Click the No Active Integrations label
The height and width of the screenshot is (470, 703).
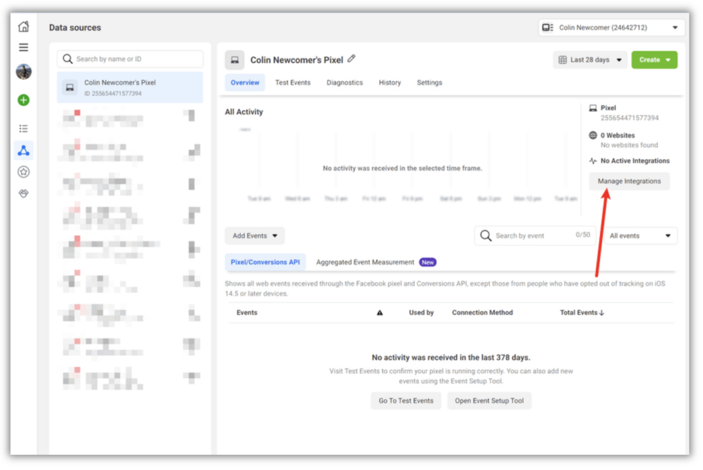point(635,161)
